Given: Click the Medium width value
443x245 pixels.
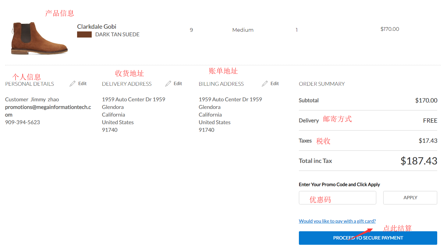Looking at the screenshot, I should 243,30.
